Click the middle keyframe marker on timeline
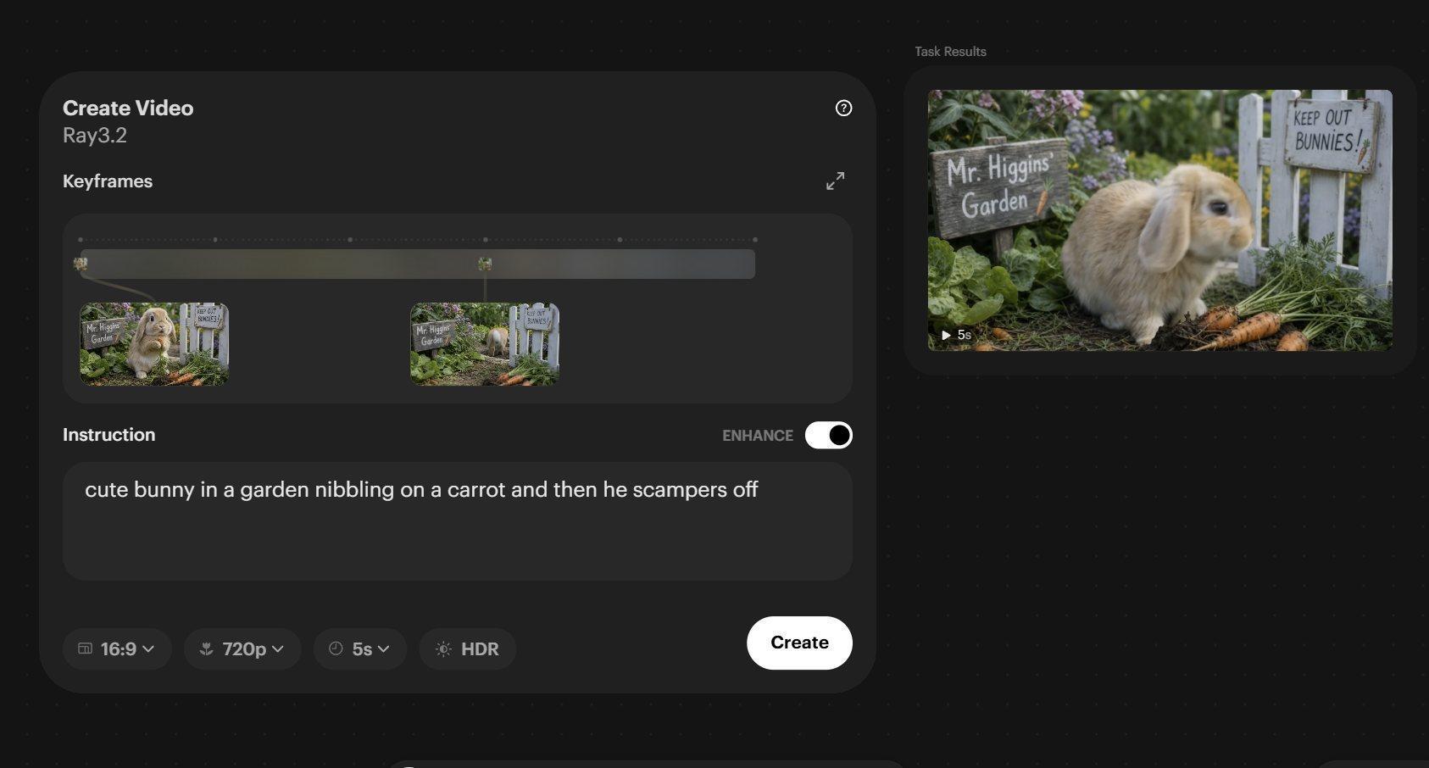This screenshot has height=768, width=1429. 485,264
